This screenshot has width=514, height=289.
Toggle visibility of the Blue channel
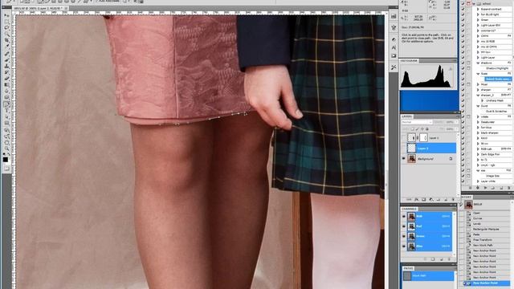tap(404, 246)
